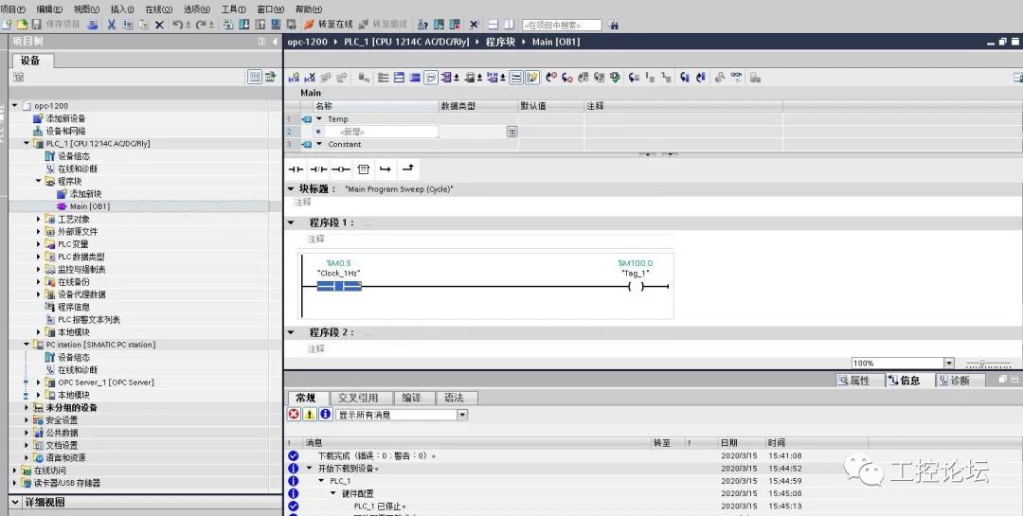Click the information filter icon in info panel
1023x516 pixels.
[x=325, y=415]
